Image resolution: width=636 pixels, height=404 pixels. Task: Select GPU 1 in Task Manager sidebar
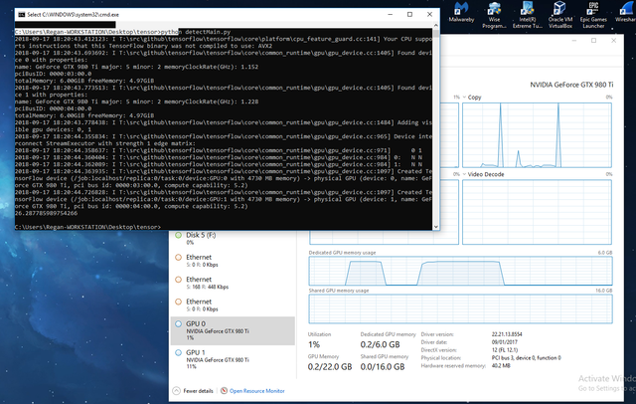tap(233, 359)
